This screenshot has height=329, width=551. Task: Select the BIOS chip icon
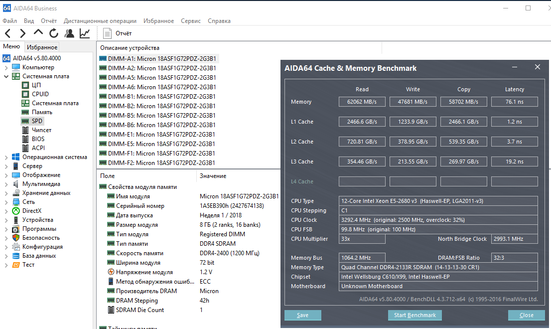[x=25, y=139]
